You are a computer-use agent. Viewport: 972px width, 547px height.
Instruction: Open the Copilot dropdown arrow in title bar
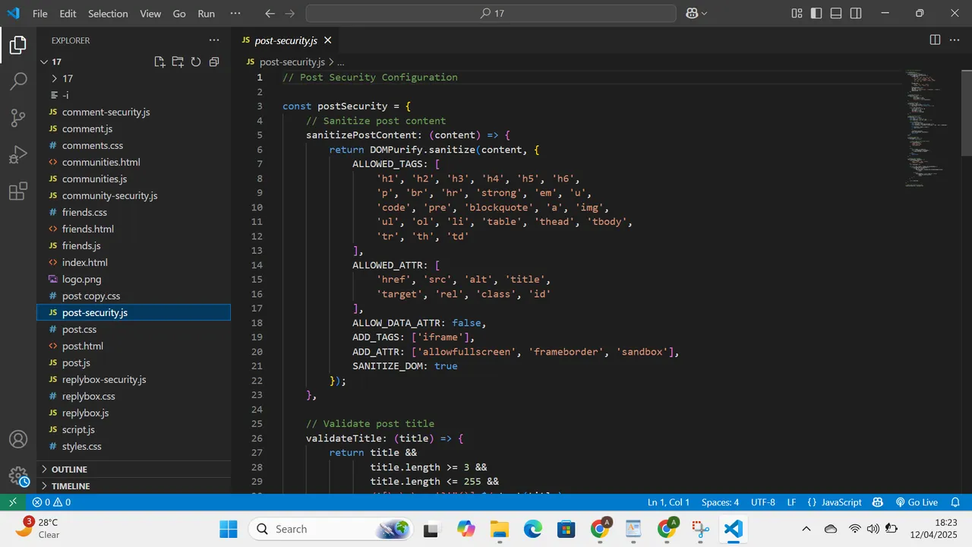point(704,14)
